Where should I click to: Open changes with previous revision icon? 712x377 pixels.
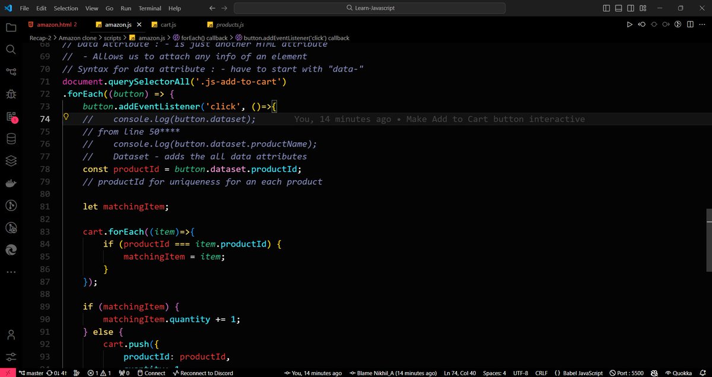(641, 24)
